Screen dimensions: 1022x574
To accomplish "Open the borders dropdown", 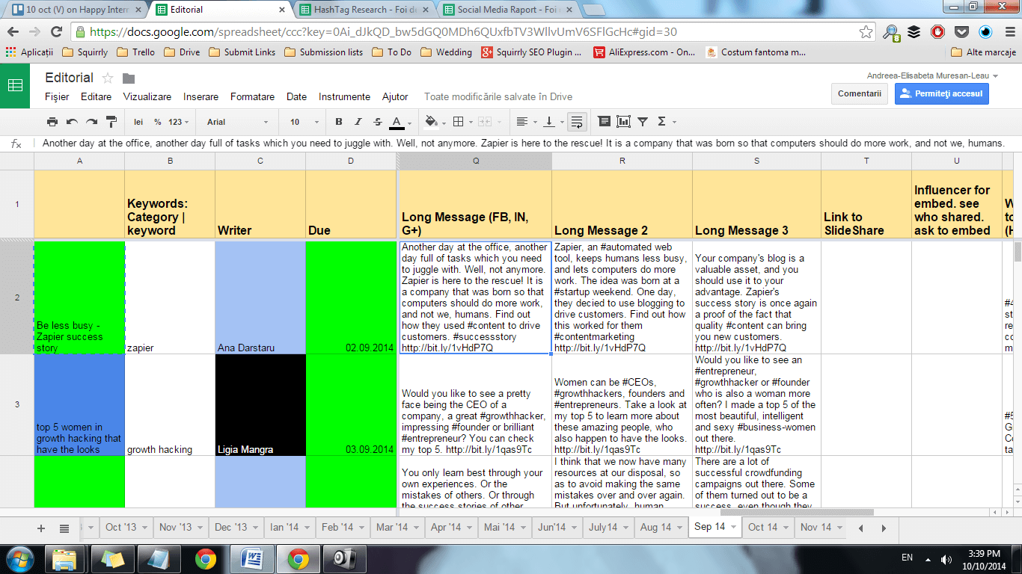I will coord(462,122).
